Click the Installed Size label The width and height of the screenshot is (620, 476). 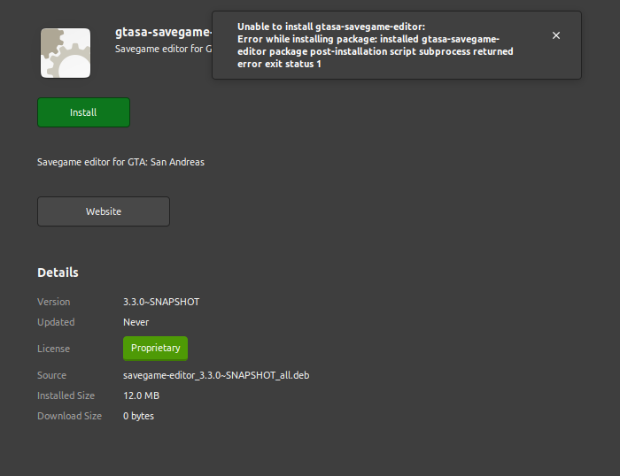point(66,395)
